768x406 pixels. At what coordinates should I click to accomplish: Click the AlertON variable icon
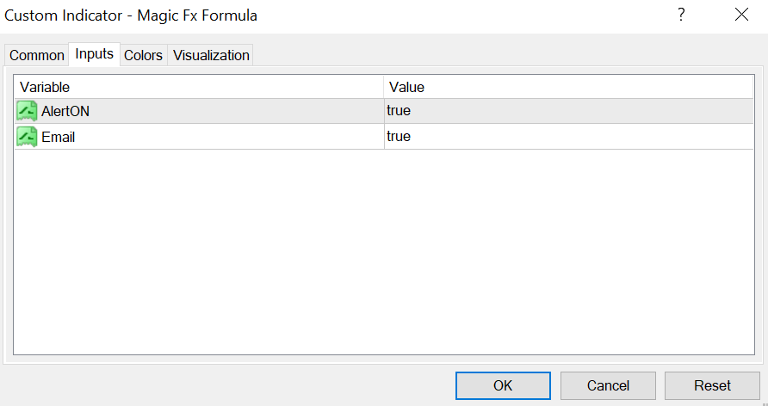coord(27,111)
